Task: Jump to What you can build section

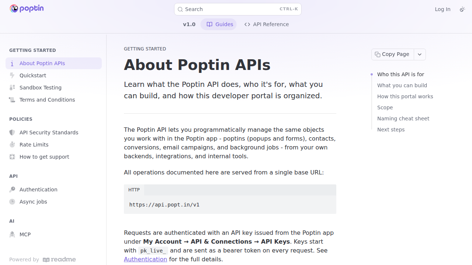Action: 402,85
